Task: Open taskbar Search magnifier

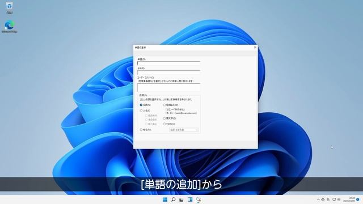Action: click(173, 199)
